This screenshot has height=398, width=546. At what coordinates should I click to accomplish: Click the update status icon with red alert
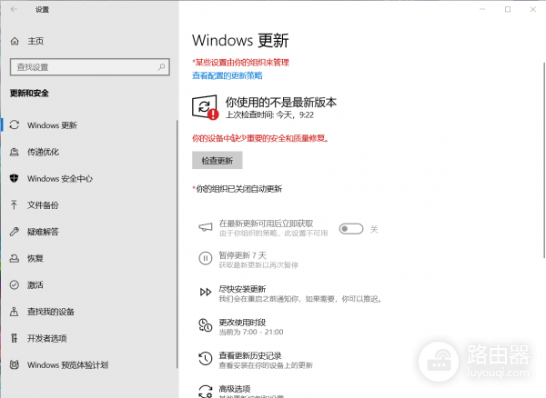pos(206,107)
